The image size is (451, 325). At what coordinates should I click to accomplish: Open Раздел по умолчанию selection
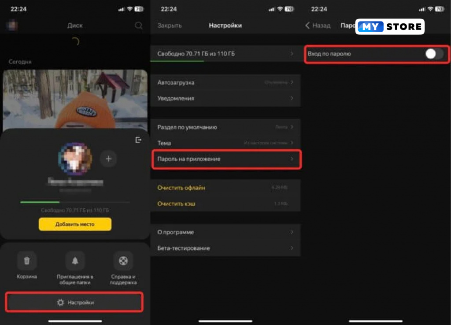225,127
